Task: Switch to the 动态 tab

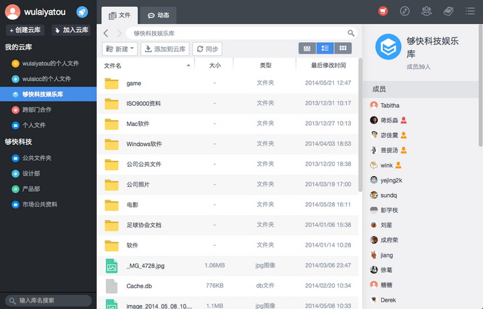Action: (158, 15)
